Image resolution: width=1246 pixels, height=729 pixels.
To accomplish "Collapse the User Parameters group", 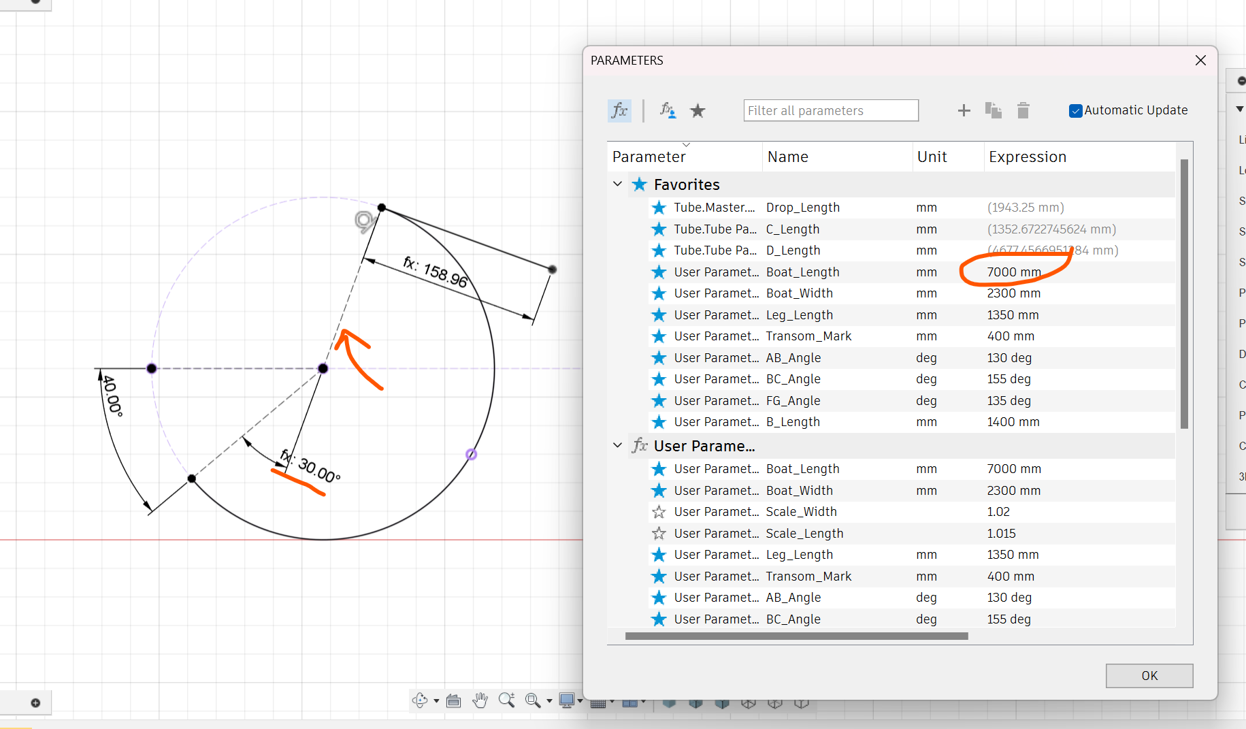I will point(618,445).
